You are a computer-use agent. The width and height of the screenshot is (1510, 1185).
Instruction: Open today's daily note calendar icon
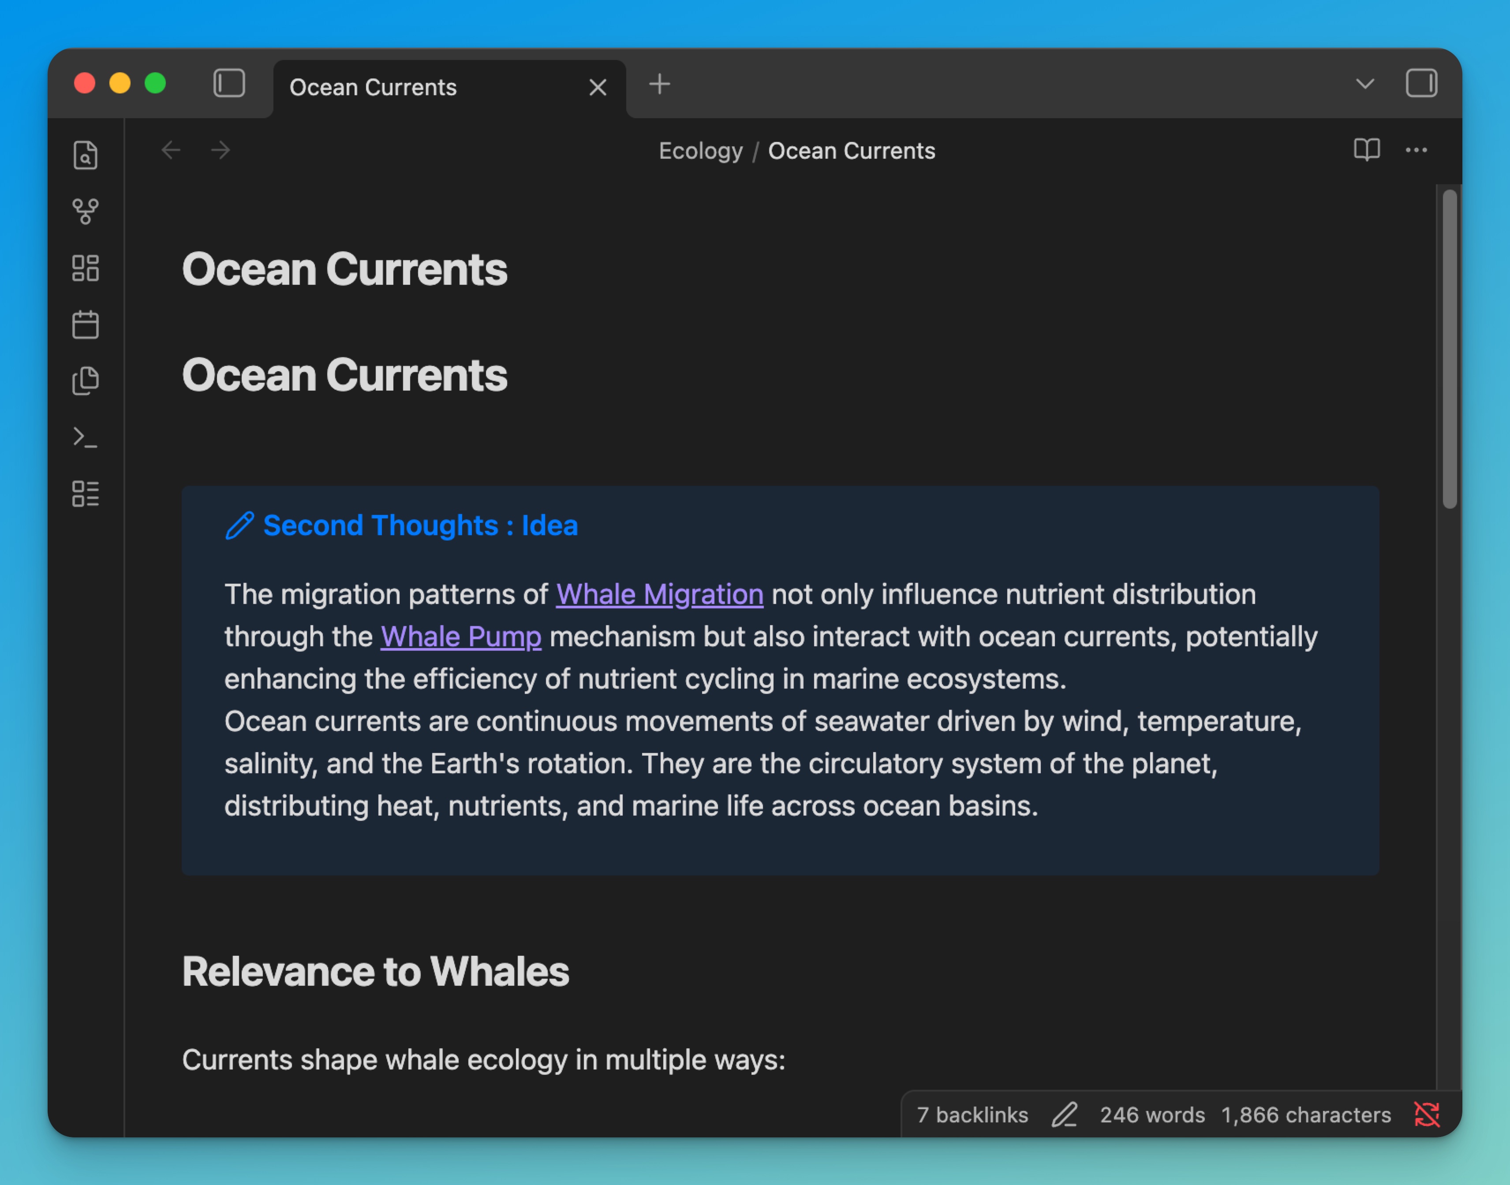click(86, 325)
